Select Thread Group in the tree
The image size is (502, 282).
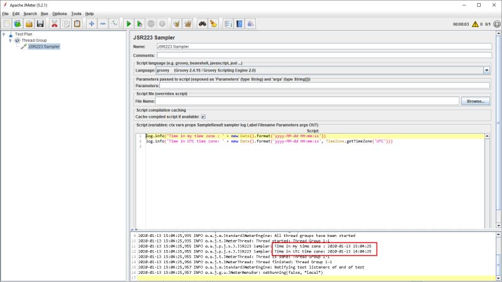(35, 40)
